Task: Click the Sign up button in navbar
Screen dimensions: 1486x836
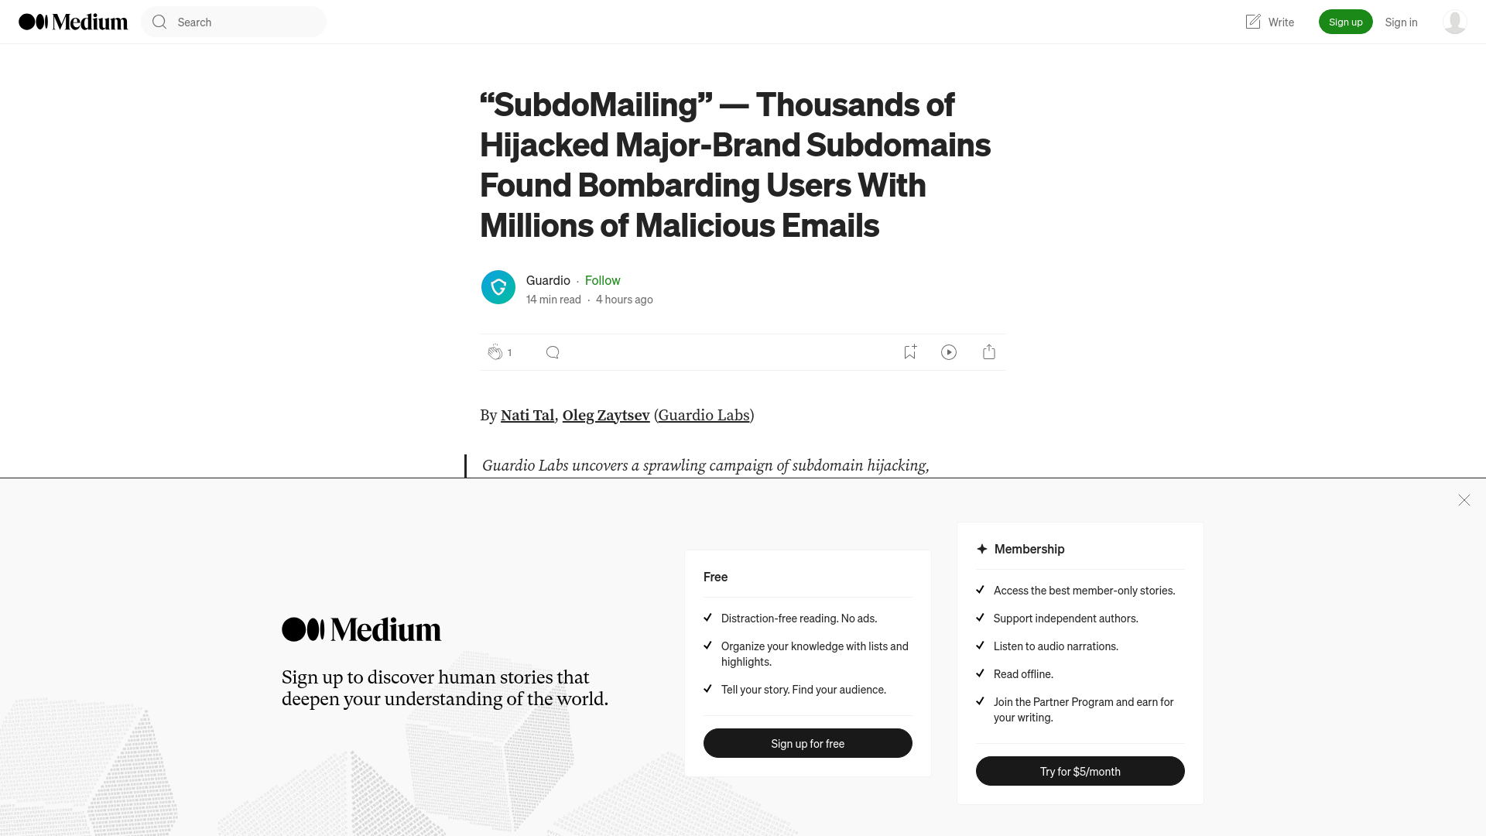Action: (1346, 22)
